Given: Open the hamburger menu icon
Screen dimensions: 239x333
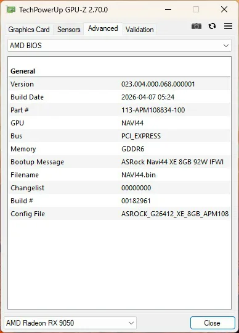Looking at the screenshot, I should (x=228, y=26).
